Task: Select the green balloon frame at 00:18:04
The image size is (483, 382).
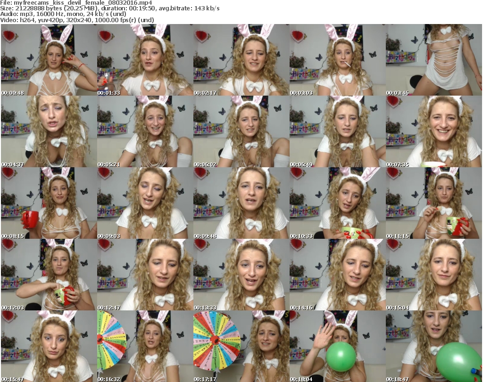Action: pyautogui.click(x=337, y=346)
